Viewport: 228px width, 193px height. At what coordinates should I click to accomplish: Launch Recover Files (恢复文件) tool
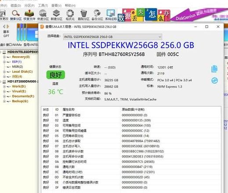tap(29, 15)
